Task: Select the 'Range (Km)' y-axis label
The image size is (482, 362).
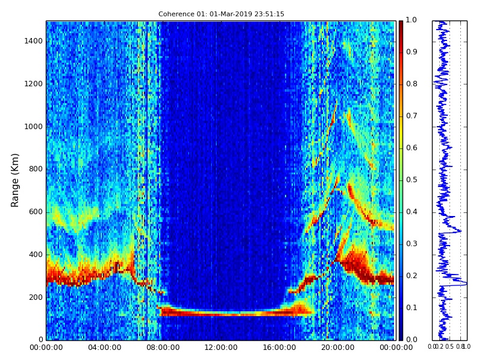Action: coord(14,180)
